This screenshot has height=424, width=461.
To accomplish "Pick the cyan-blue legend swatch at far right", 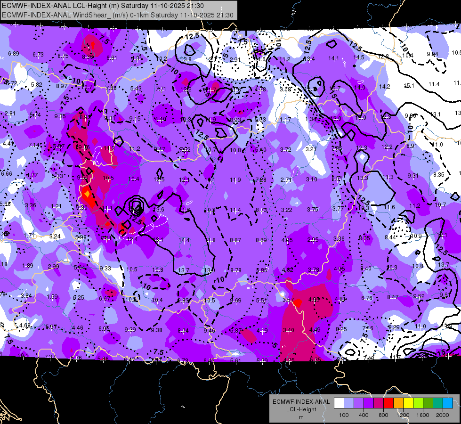I will click(x=448, y=403).
